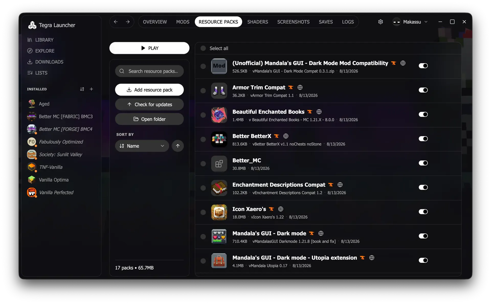
Task: Go back with the left arrow
Action: 116,22
